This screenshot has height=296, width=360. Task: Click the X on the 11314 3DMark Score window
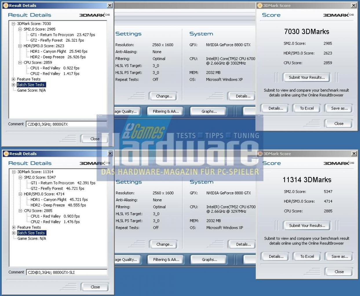354,154
